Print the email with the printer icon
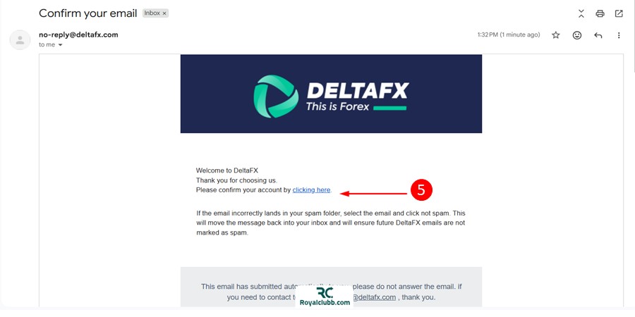The width and height of the screenshot is (635, 317). click(600, 13)
